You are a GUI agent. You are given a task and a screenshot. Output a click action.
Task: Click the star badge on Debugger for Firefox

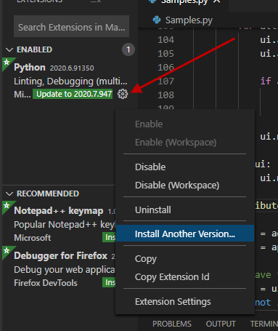point(7,251)
